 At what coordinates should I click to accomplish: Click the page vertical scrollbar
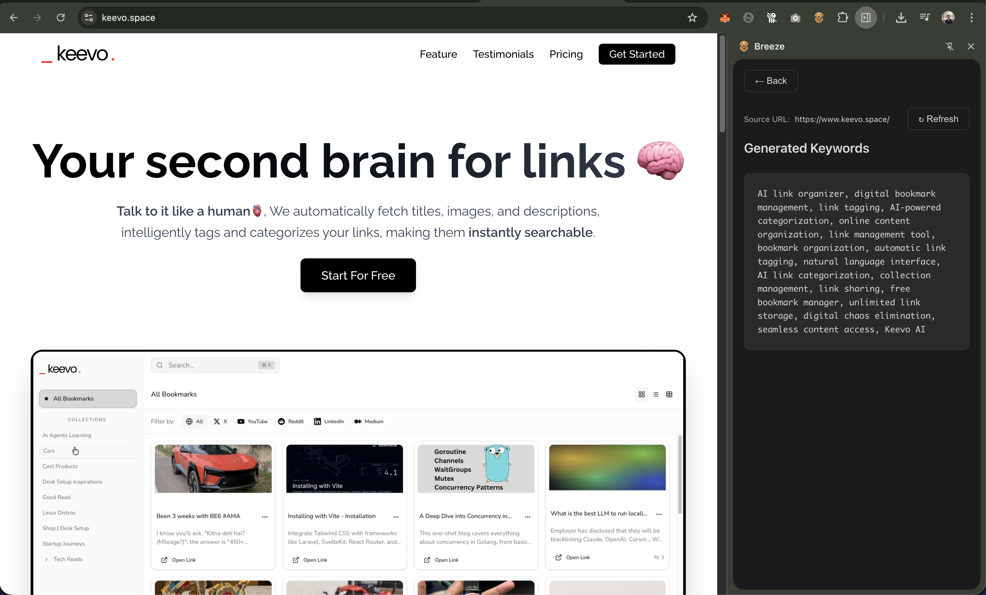(x=722, y=84)
